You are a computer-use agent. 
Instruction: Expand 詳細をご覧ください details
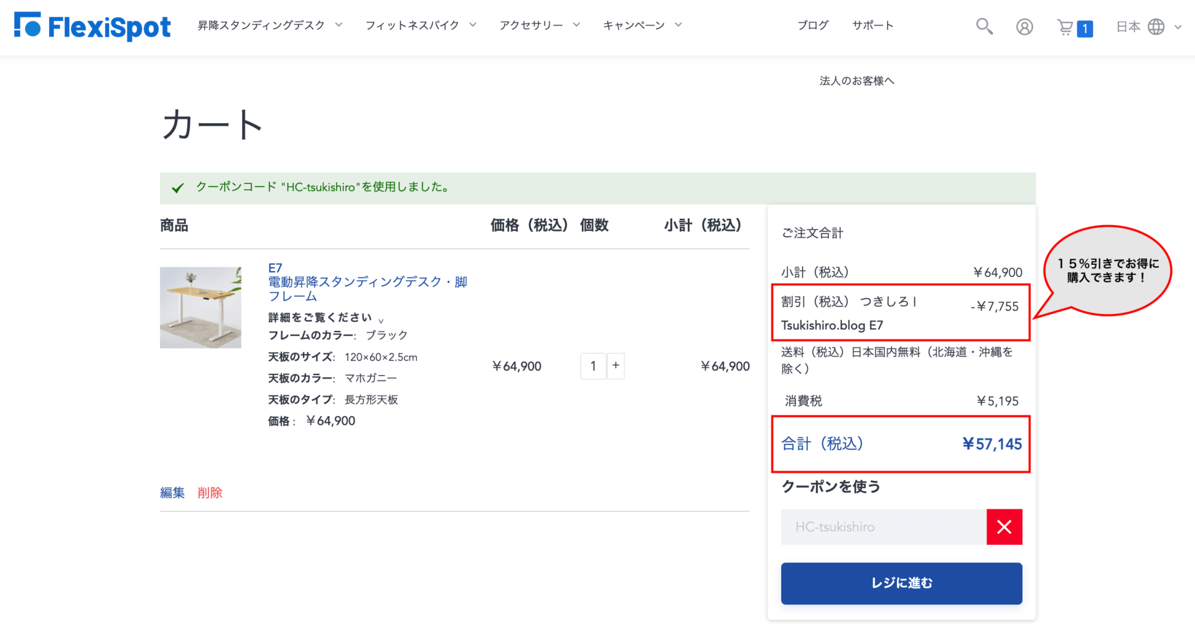click(x=326, y=318)
